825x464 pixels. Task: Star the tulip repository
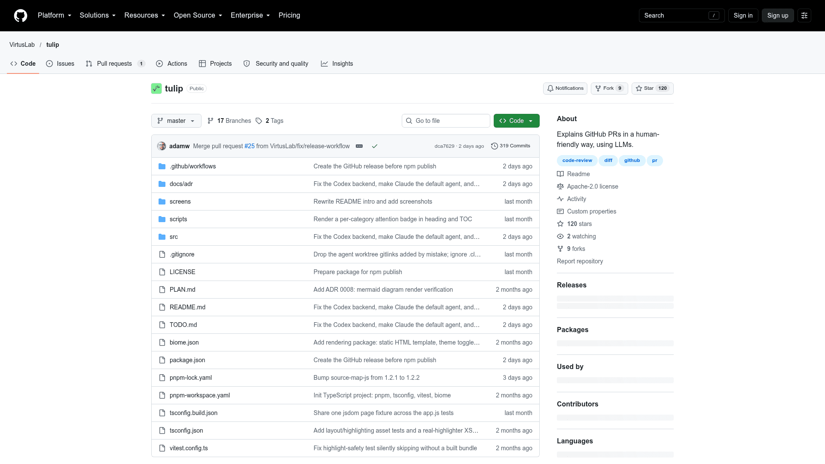point(652,89)
